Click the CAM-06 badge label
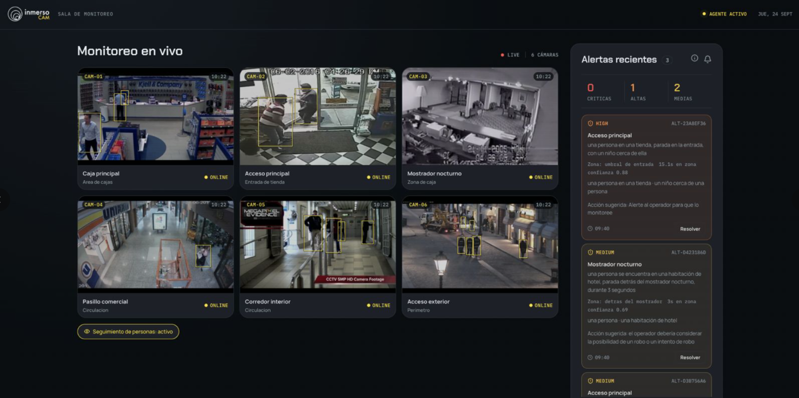The image size is (799, 398). (x=418, y=205)
